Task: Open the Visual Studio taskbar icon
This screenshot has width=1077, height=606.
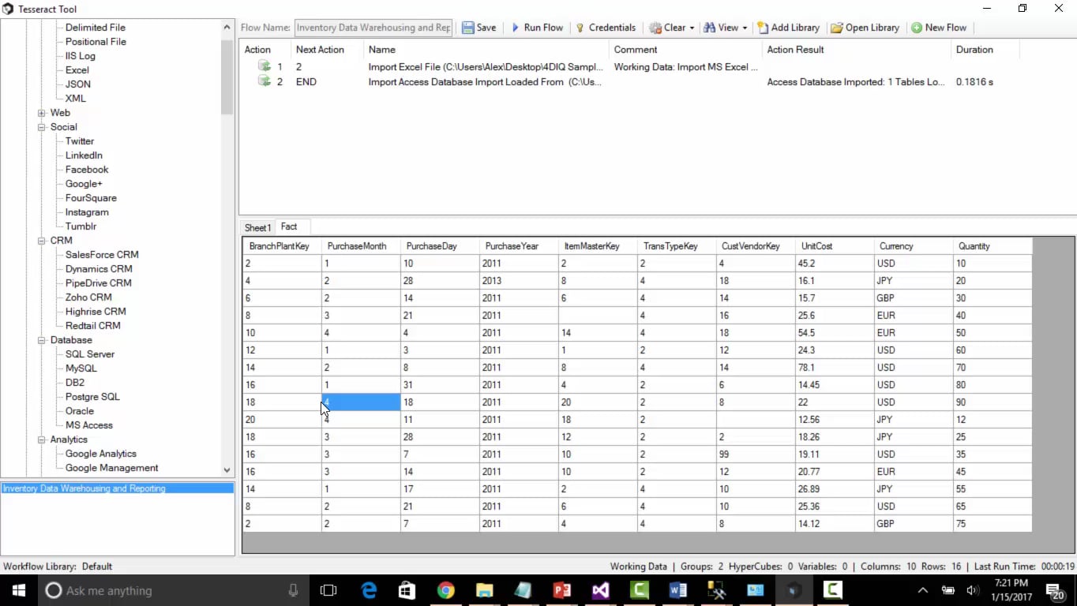Action: tap(600, 590)
